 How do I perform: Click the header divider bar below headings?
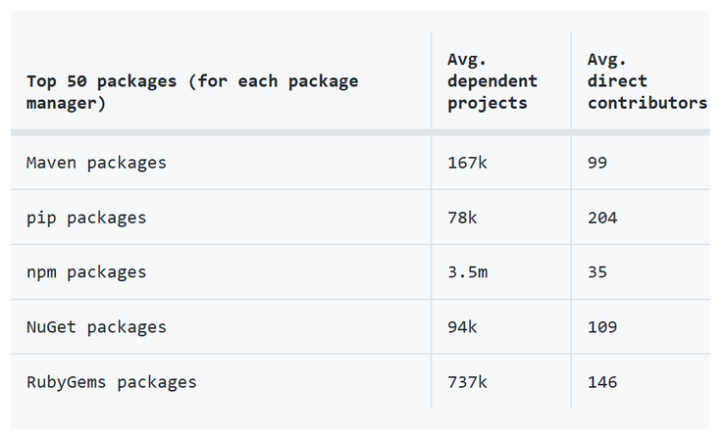[360, 132]
